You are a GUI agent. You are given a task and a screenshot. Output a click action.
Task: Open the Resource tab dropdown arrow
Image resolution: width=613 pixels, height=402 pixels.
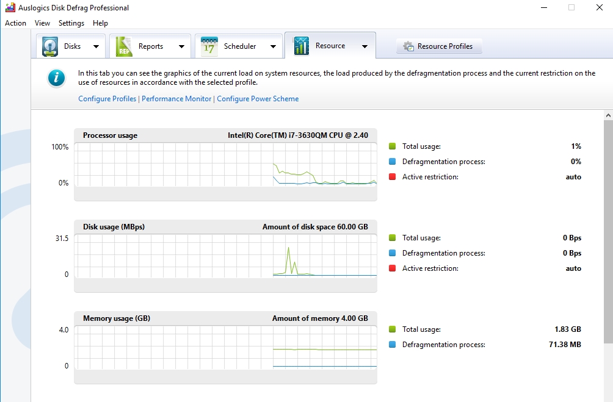(x=365, y=46)
